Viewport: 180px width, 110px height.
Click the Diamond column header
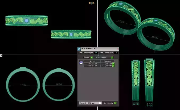tap(108, 61)
